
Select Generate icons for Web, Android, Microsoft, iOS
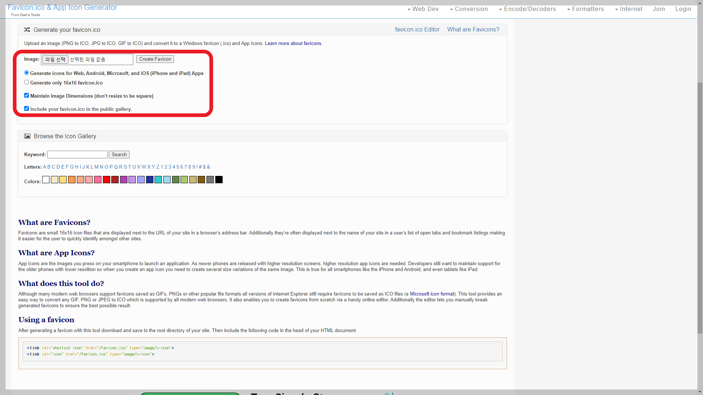[26, 73]
